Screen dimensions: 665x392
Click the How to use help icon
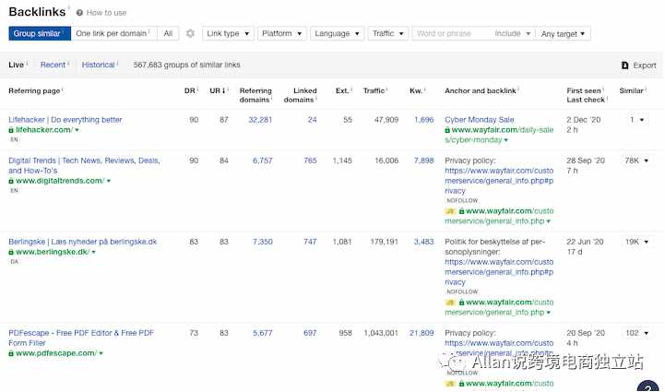pos(79,13)
